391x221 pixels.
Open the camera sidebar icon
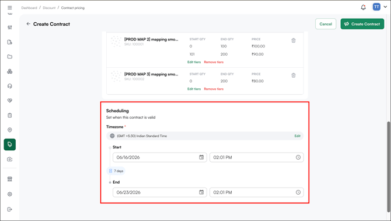pos(10,160)
